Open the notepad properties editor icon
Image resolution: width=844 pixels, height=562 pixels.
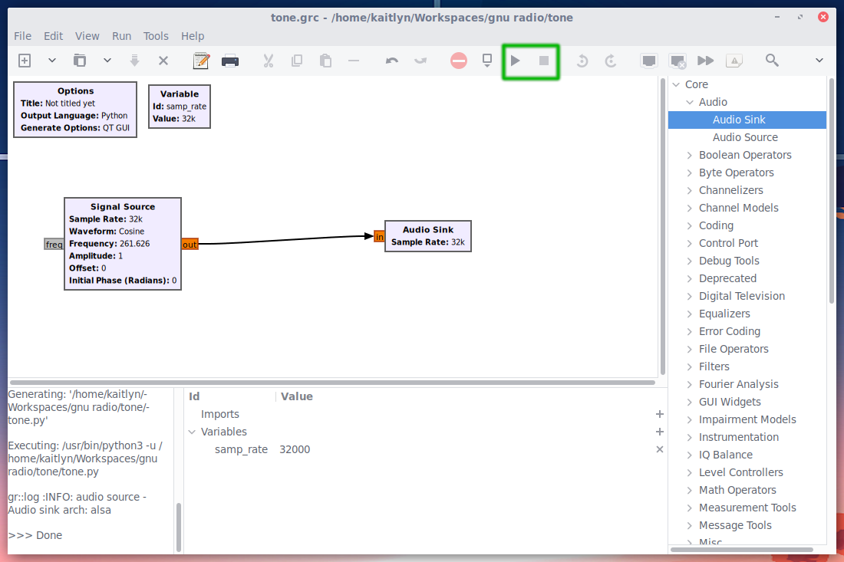tap(201, 61)
